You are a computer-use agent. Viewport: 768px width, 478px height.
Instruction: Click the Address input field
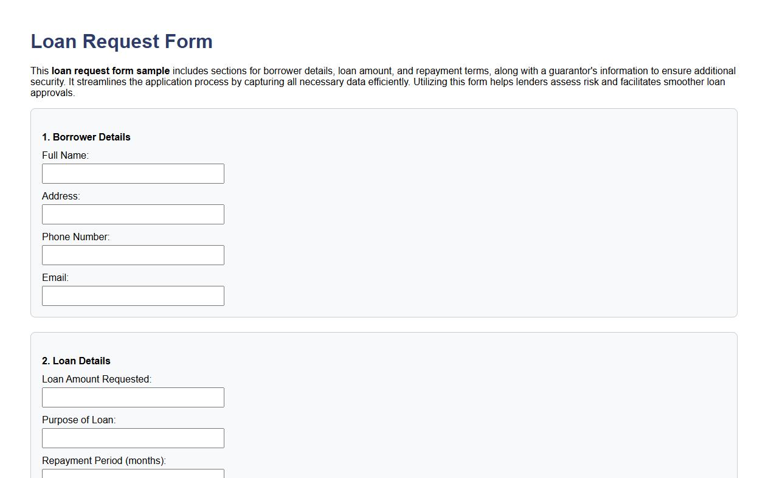click(x=133, y=214)
